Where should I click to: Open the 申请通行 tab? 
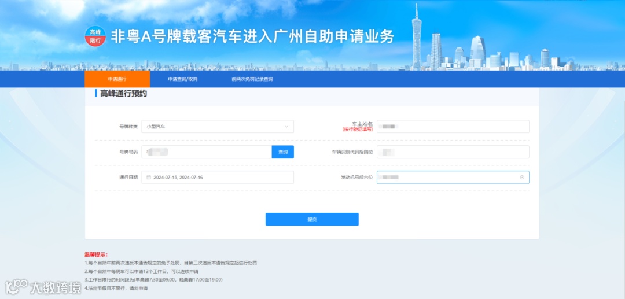117,79
